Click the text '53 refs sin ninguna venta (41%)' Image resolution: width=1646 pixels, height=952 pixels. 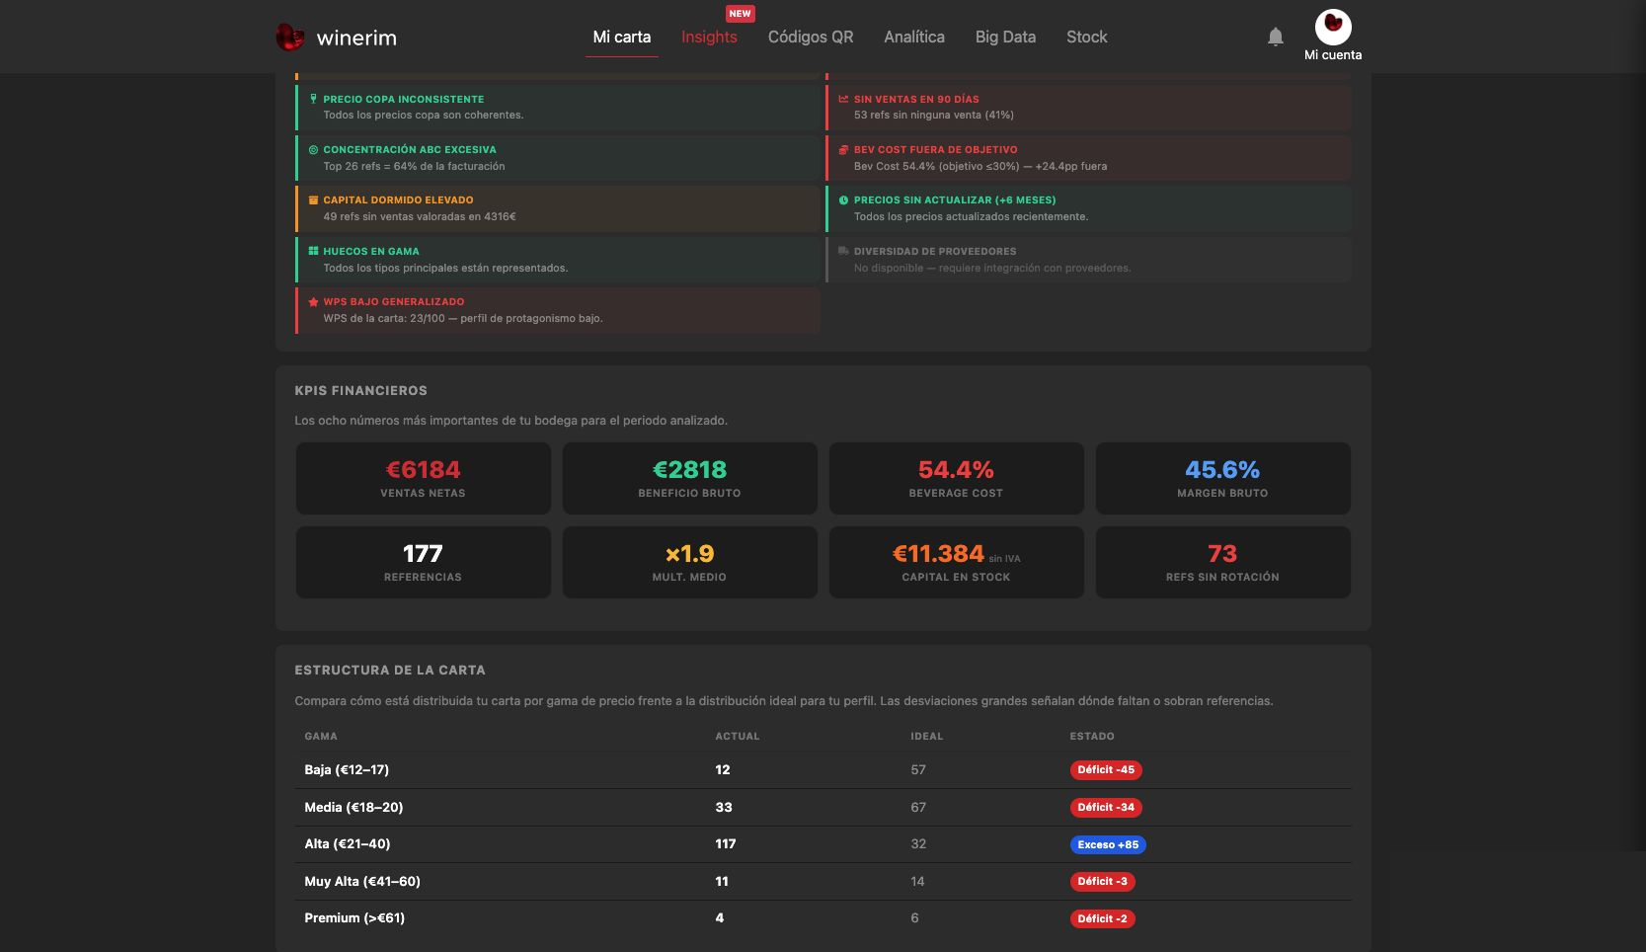934,116
